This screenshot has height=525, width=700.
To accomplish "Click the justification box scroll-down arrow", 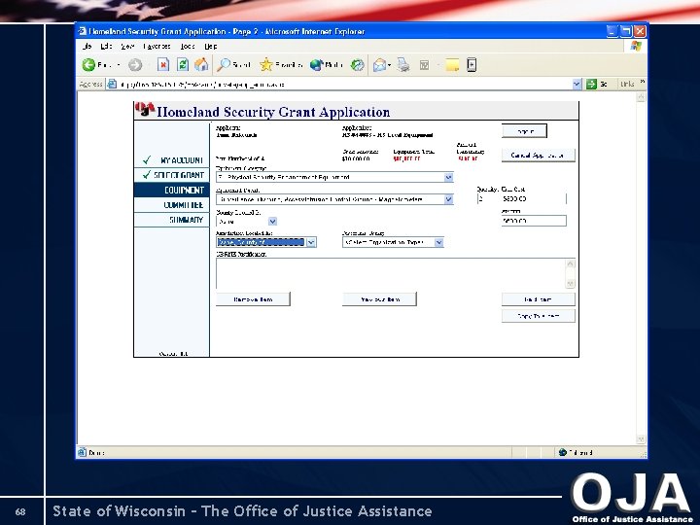I will [570, 283].
